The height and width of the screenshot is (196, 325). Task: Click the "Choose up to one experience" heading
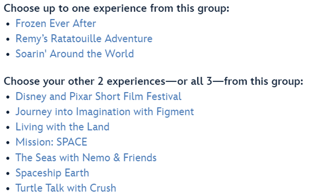click(x=116, y=8)
